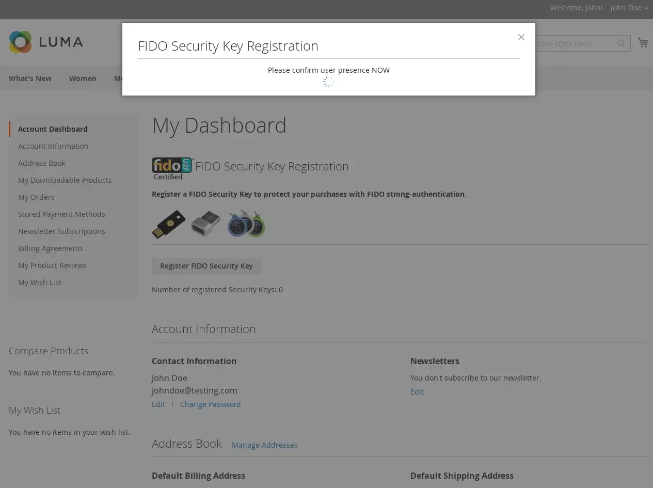Go to Account Information in sidebar
653x488 pixels.
53,146
